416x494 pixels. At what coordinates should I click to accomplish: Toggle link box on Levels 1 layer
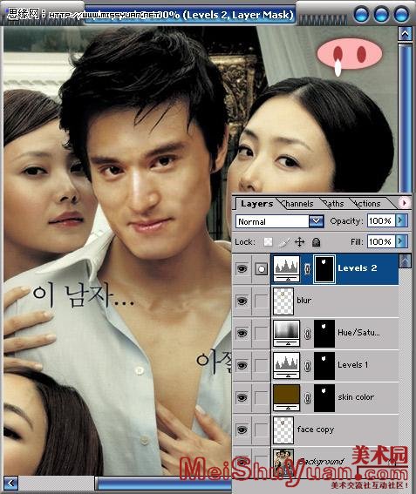pos(261,365)
